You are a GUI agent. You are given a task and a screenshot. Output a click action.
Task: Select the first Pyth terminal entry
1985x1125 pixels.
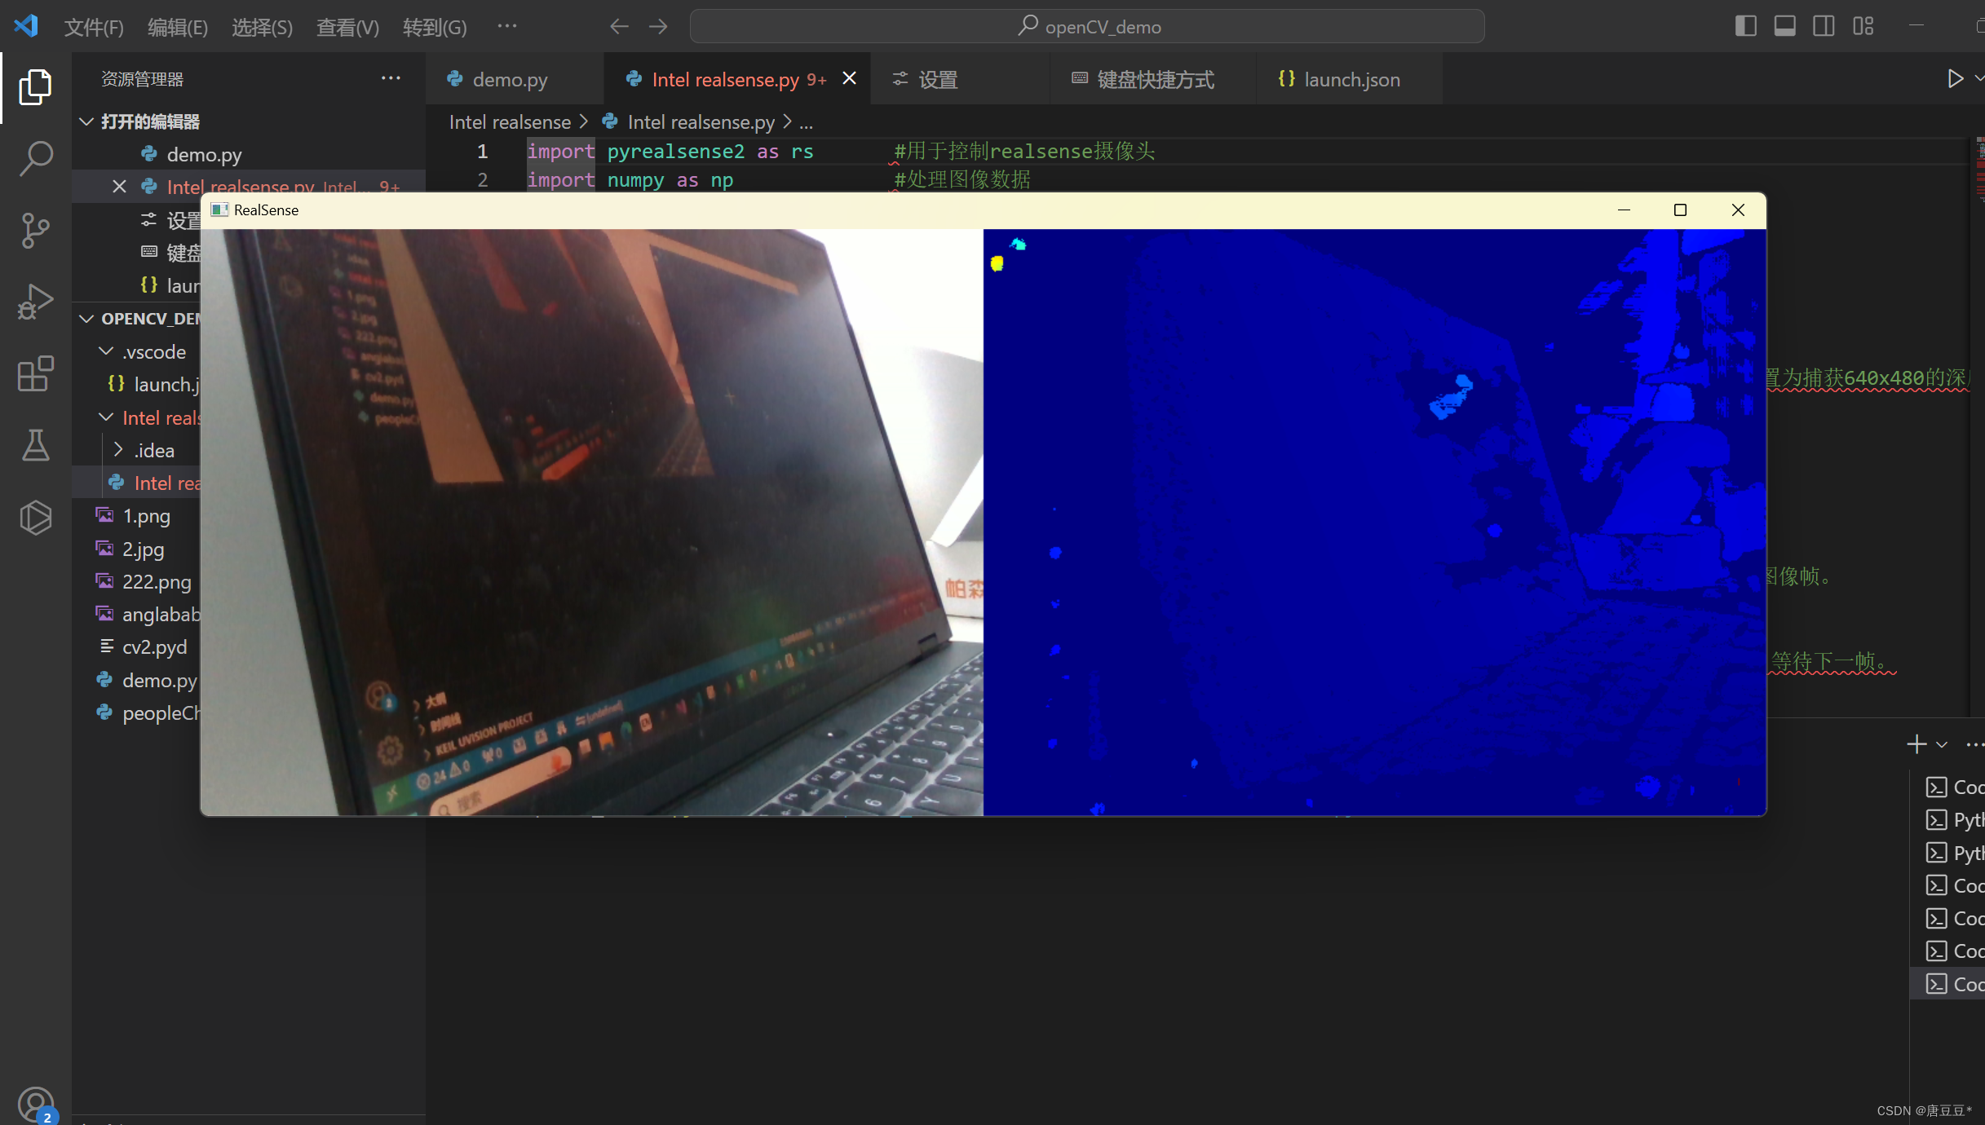click(1948, 820)
